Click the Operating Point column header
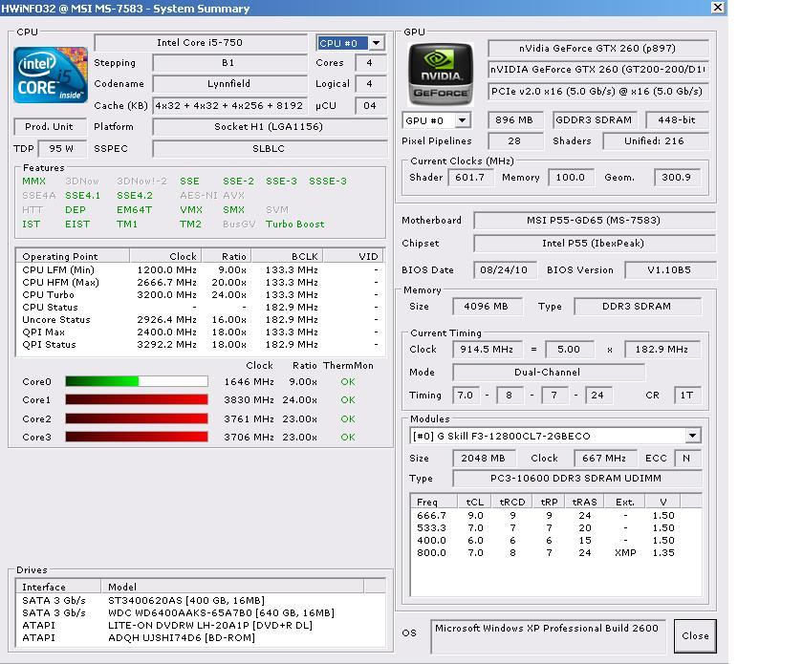The height and width of the screenshot is (664, 803). [74, 256]
